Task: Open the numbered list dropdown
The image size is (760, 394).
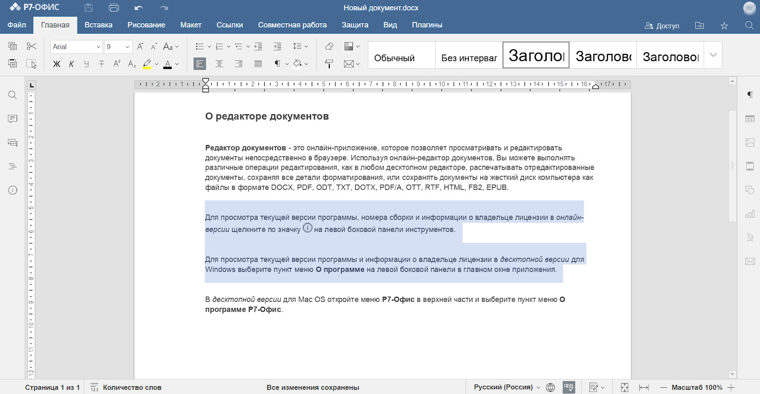Action: click(228, 46)
